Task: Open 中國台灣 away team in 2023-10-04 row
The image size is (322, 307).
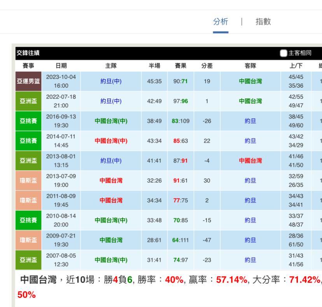Action: (x=250, y=81)
